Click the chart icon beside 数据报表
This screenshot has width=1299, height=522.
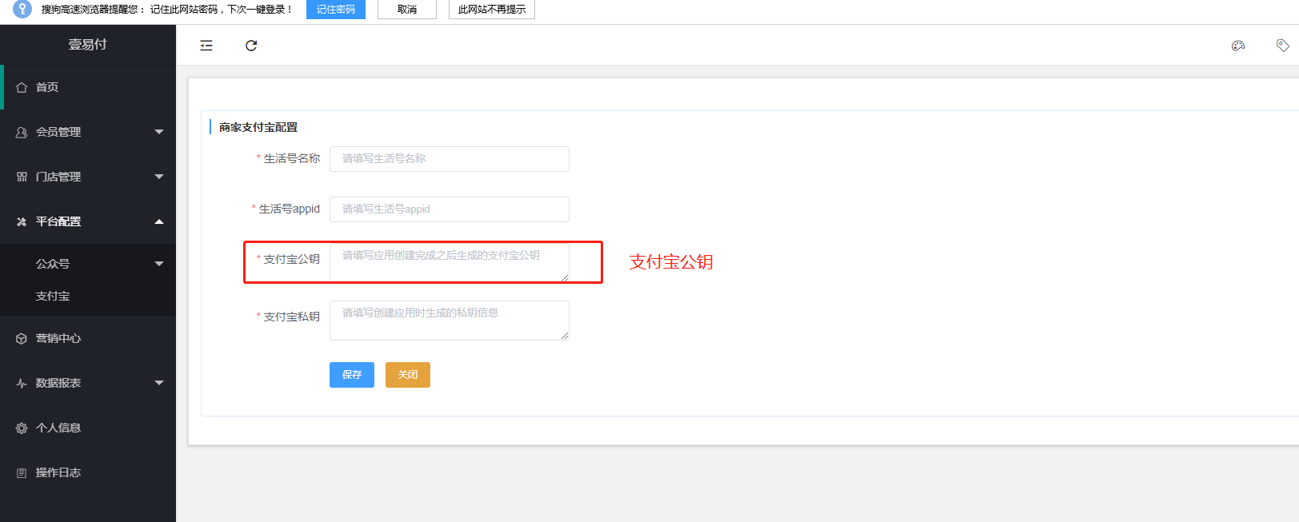22,383
